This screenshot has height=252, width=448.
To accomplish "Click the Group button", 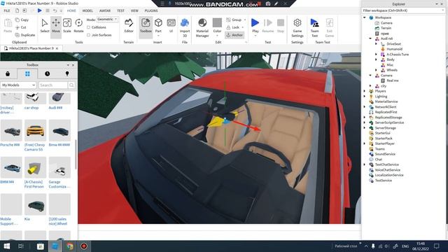I will tap(234, 20).
